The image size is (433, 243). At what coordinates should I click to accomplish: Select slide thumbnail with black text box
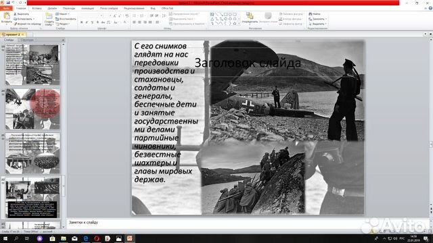coord(32,198)
